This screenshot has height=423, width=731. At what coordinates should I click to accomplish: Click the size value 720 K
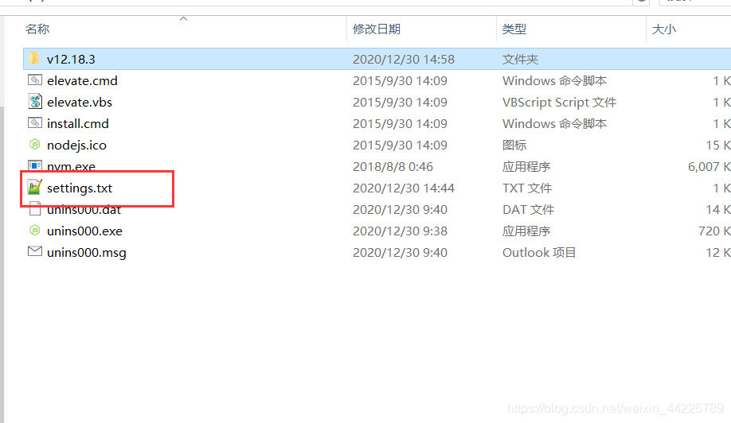point(714,231)
